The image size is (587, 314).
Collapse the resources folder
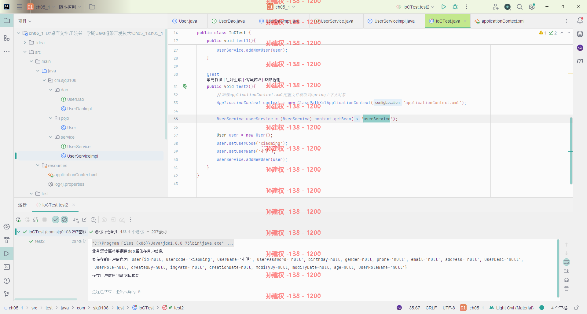point(38,165)
